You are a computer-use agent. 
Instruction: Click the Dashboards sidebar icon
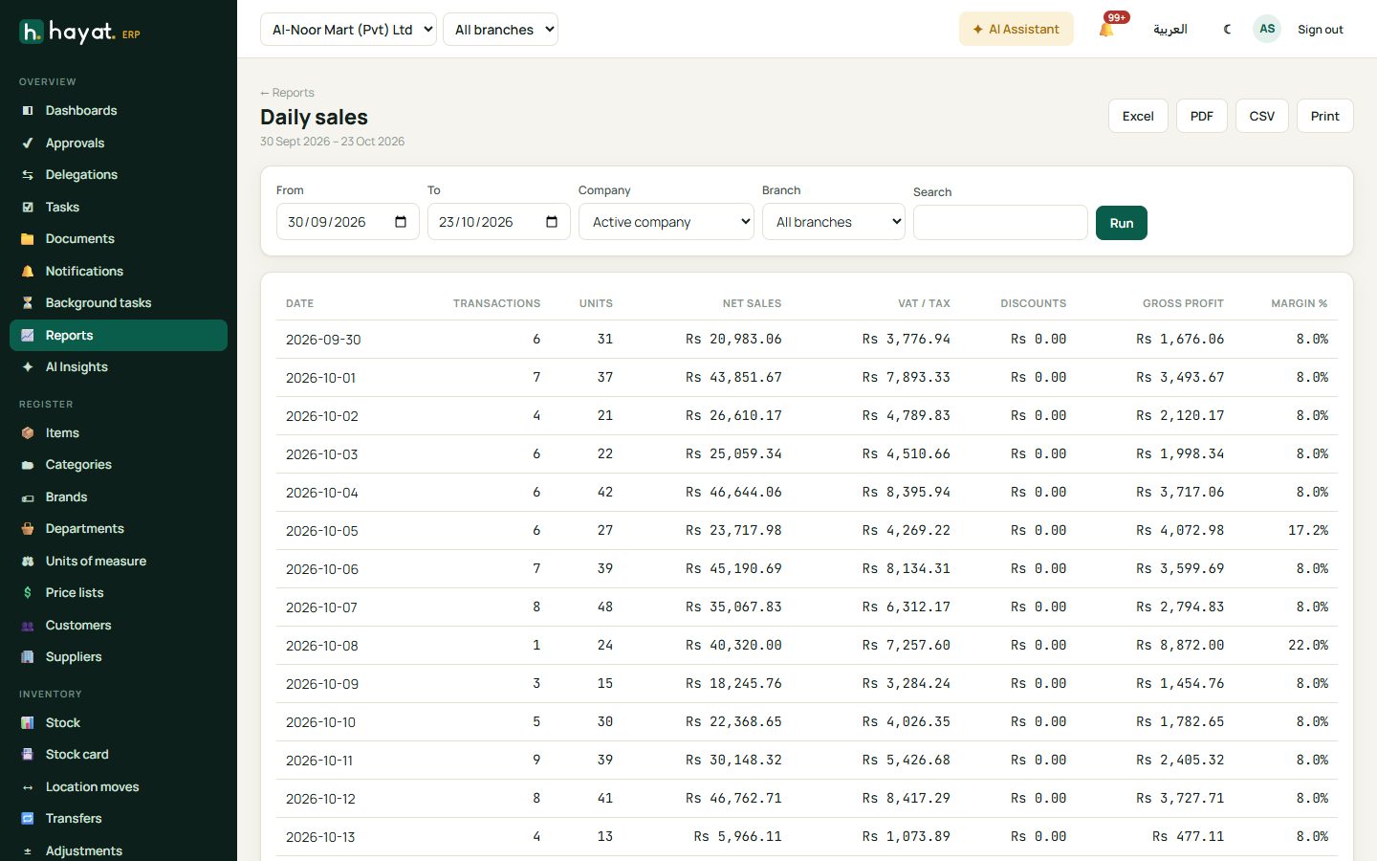pos(28,111)
